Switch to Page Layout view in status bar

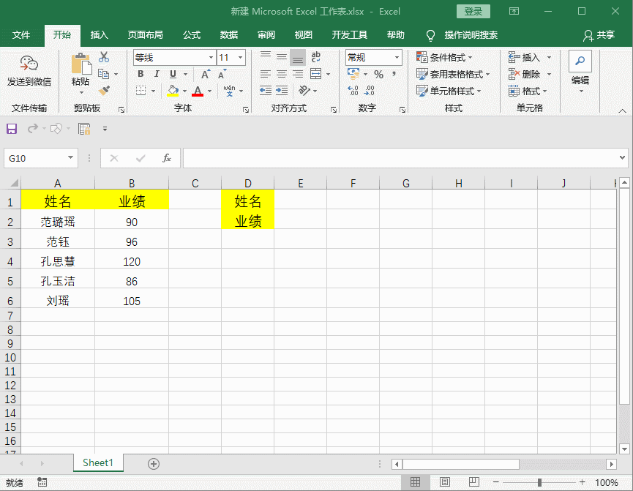coord(444,481)
